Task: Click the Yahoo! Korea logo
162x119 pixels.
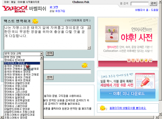Action: click(x=15, y=9)
